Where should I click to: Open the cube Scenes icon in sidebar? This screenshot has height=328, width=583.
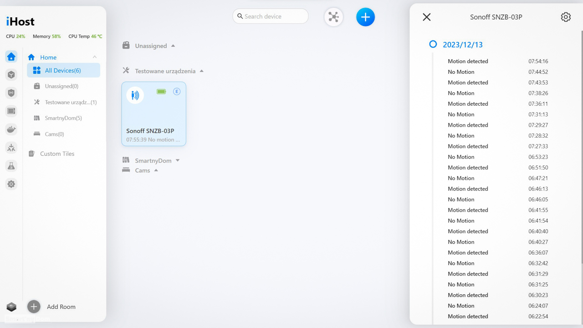tap(11, 75)
